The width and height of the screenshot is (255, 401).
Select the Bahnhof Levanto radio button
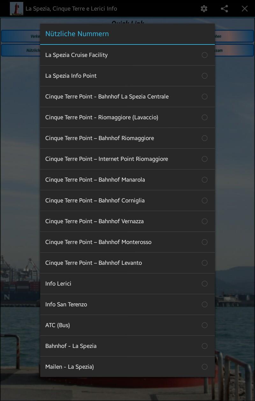click(x=205, y=263)
